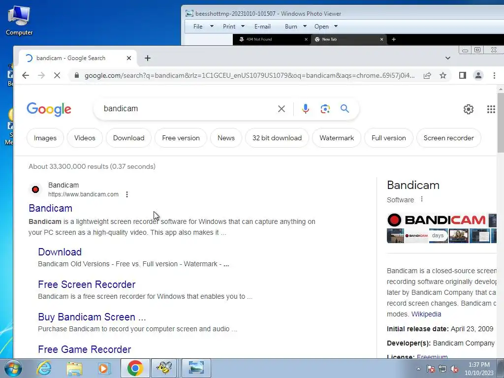Click the Google Lens image search icon

(x=325, y=109)
